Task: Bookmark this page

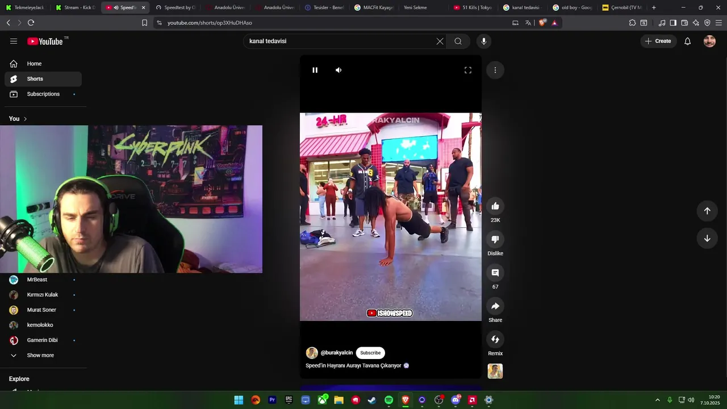Action: click(x=144, y=23)
